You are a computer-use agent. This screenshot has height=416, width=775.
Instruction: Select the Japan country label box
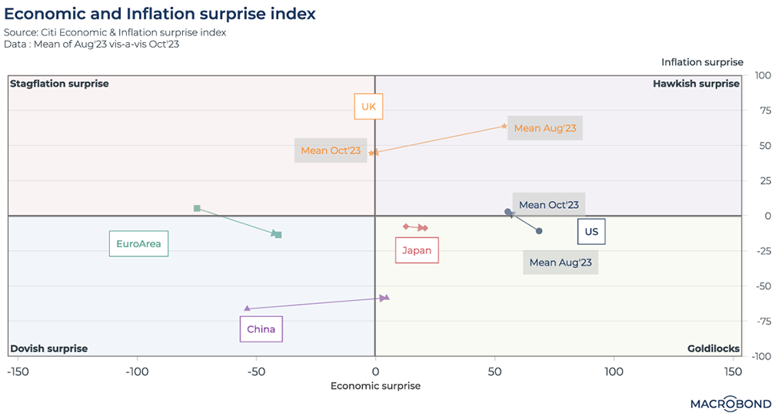[x=417, y=250]
